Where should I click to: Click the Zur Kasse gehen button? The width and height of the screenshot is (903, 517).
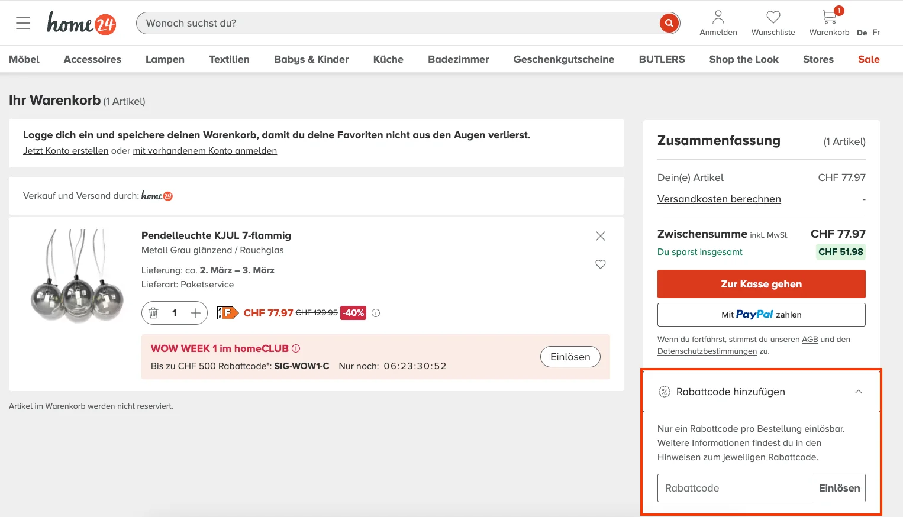(761, 284)
